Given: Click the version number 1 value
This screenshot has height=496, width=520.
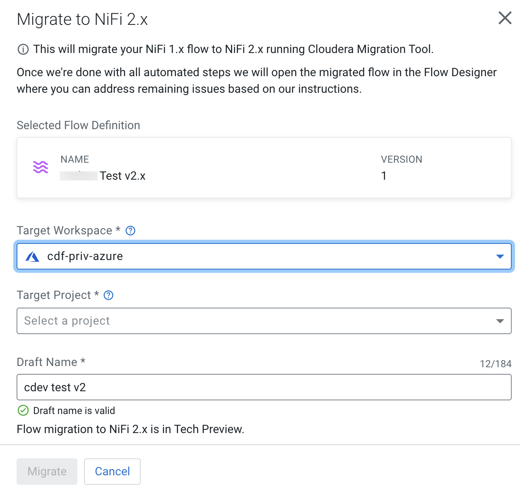Looking at the screenshot, I should (x=384, y=176).
